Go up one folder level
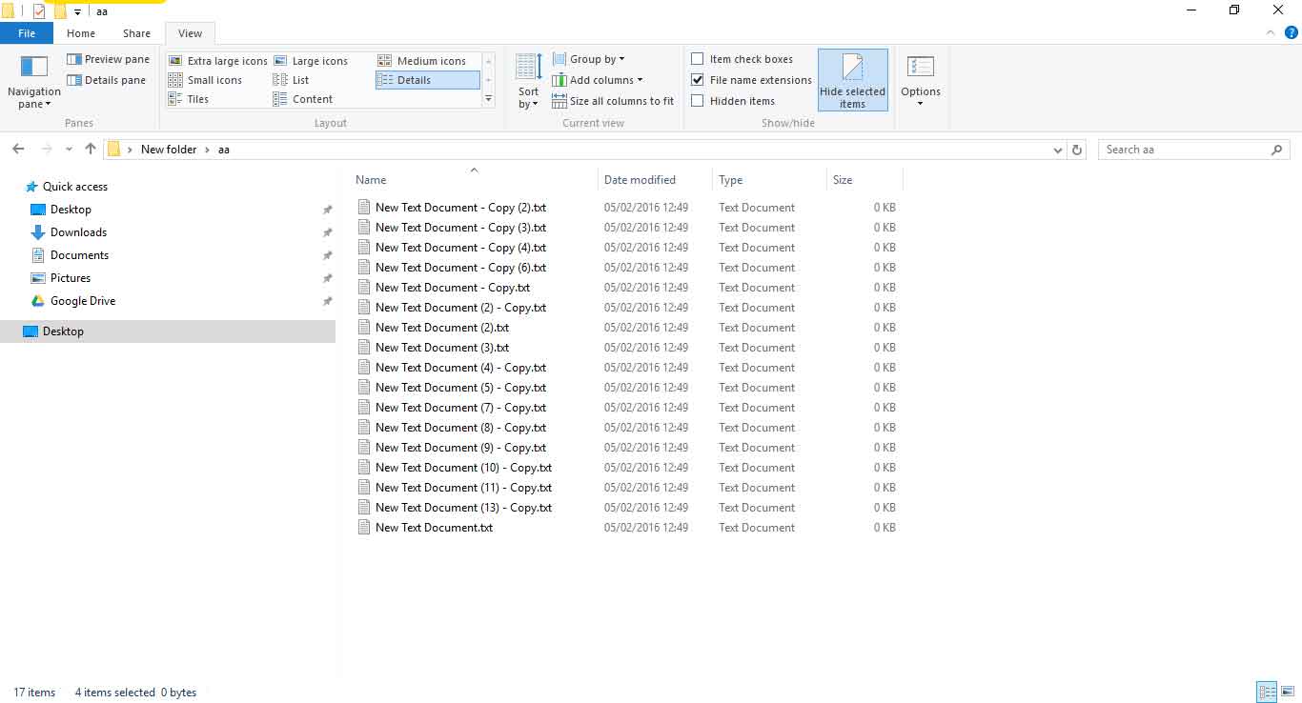The image size is (1302, 703). (91, 150)
